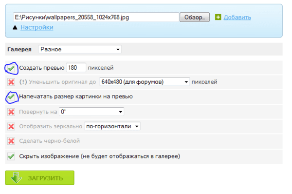Image resolution: width=292 pixels, height=194 pixels.
Task: Click the Добавить link
Action: [237, 18]
